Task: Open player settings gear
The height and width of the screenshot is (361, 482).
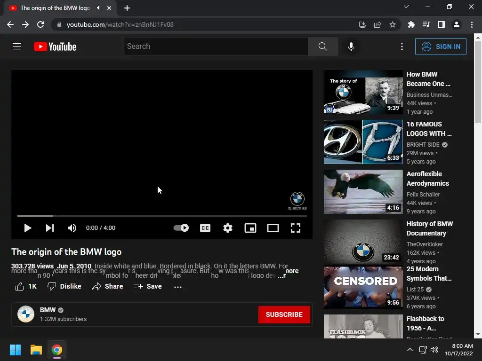Action: pyautogui.click(x=228, y=228)
